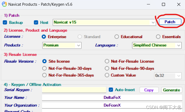Click the 'Languages :' label
This screenshot has height=112, width=185.
106,45
